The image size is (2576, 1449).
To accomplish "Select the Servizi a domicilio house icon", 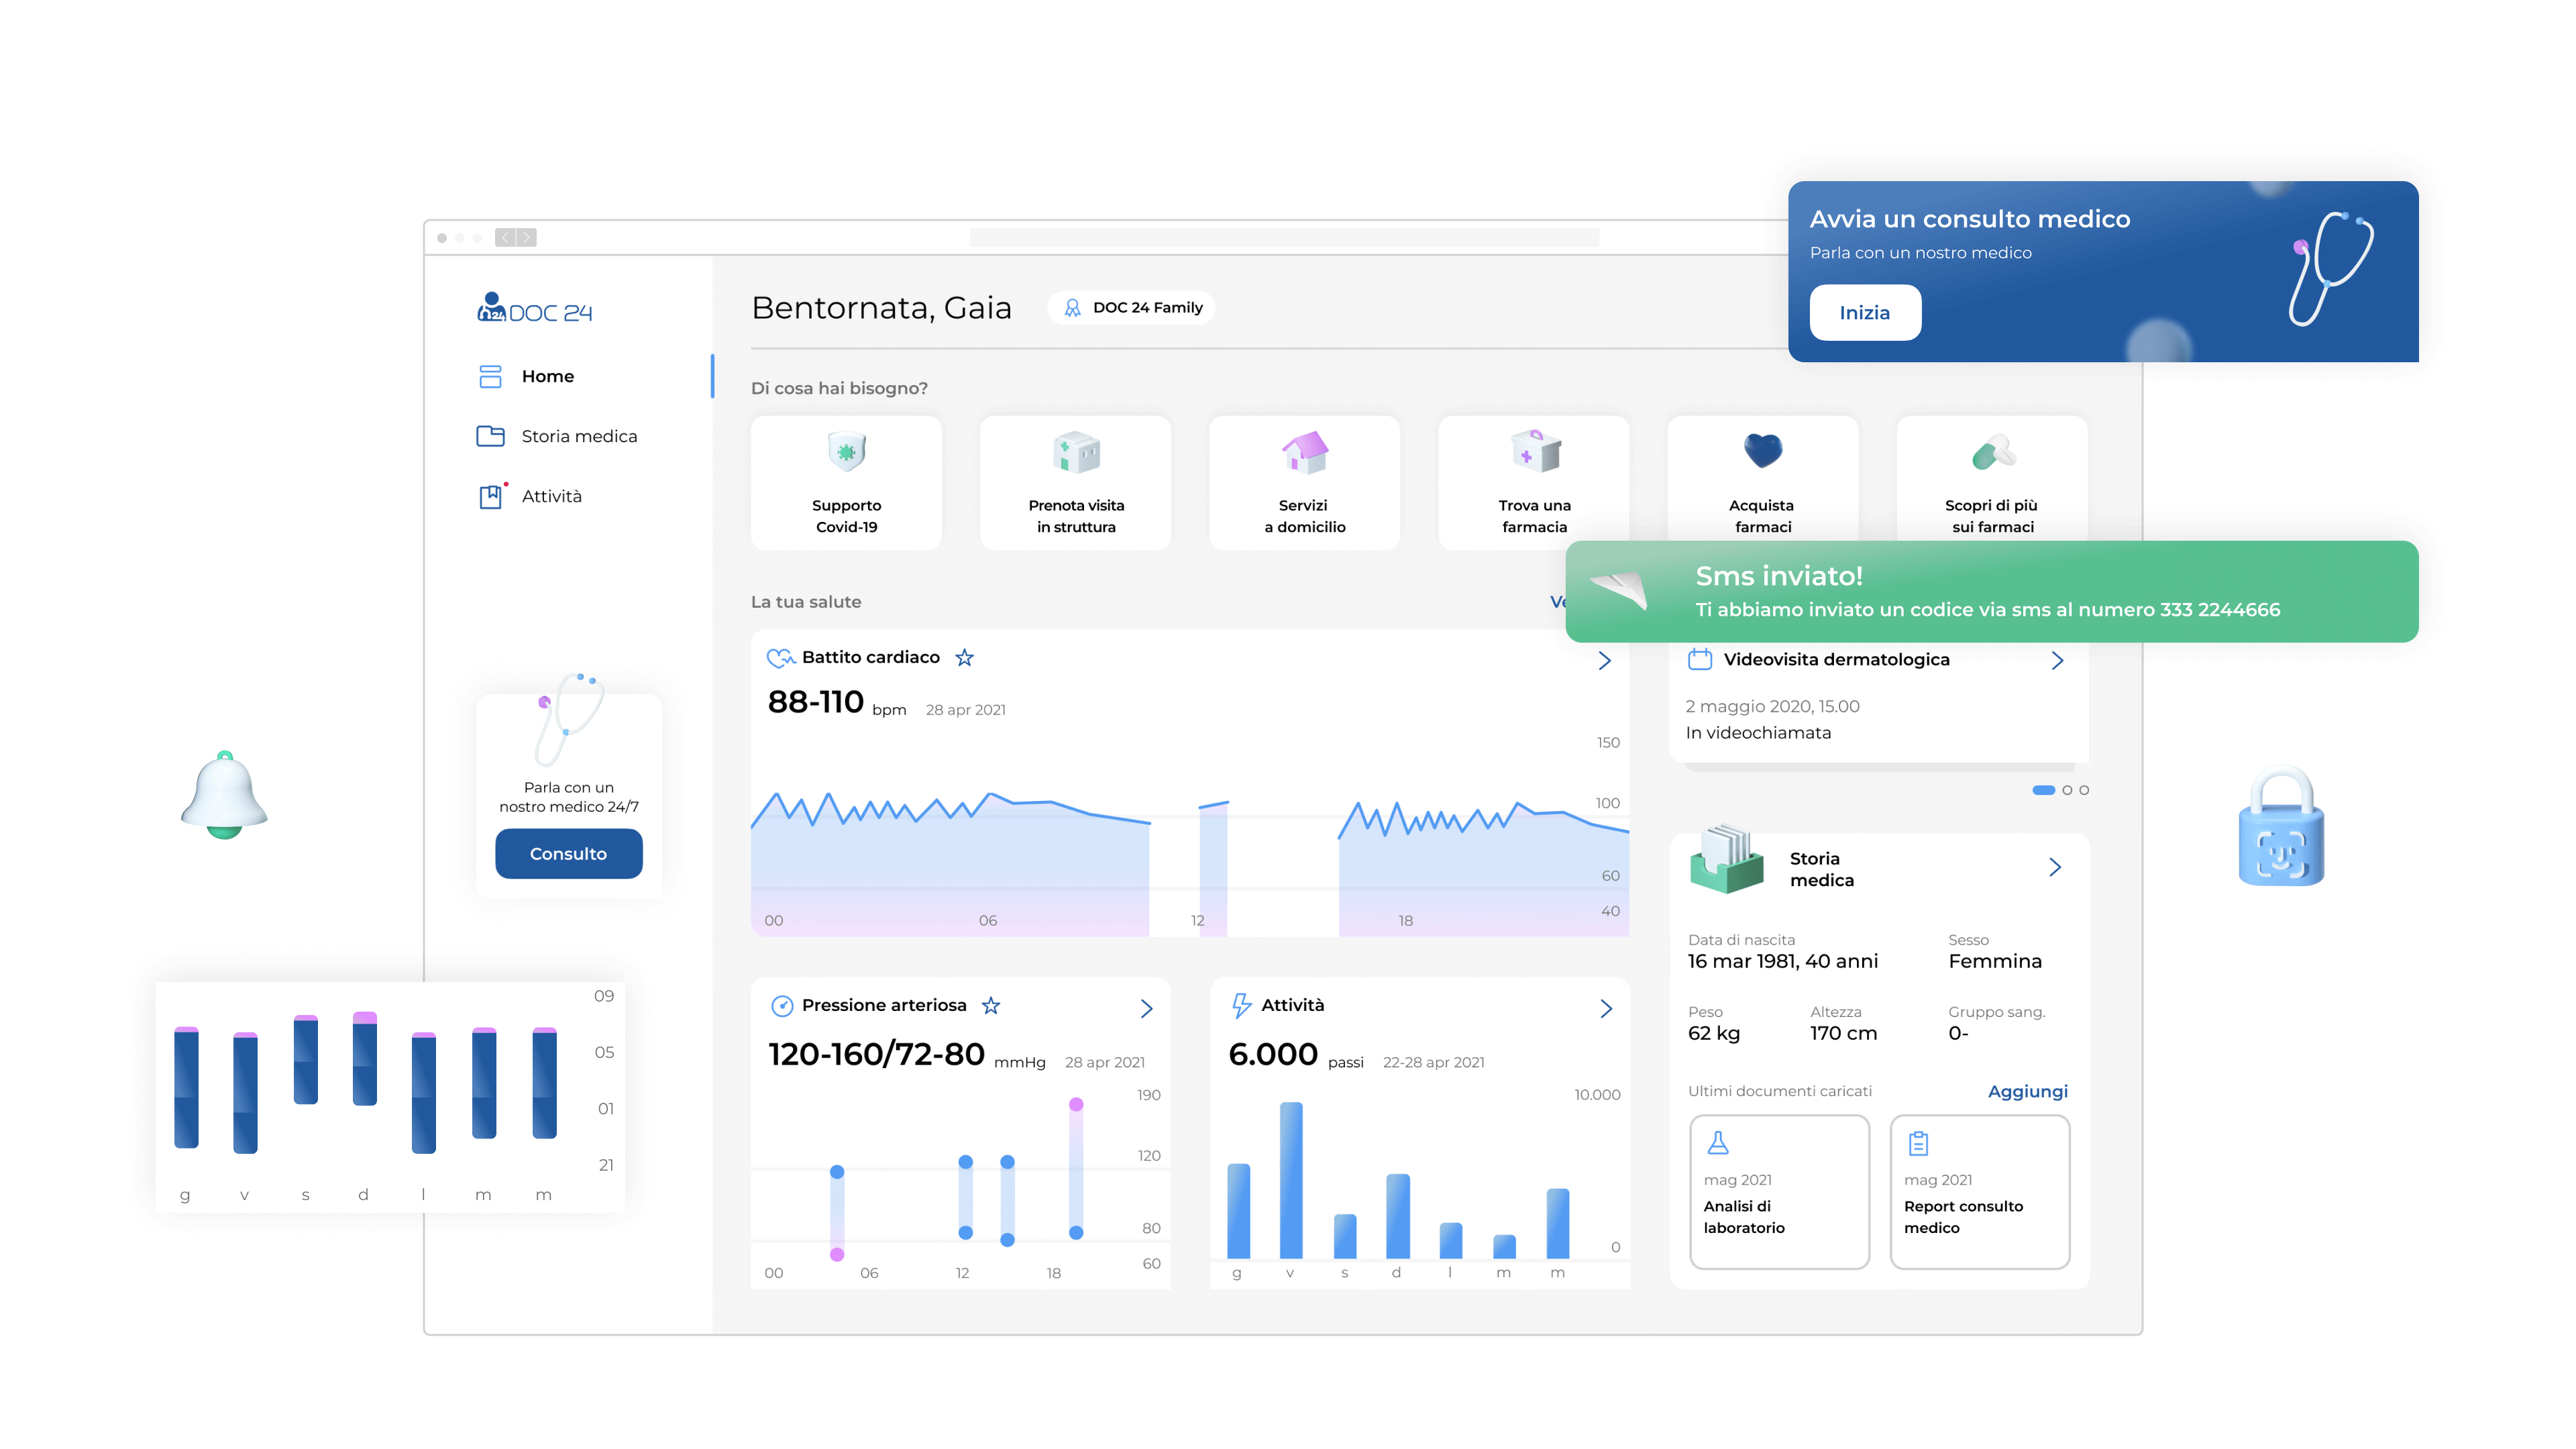I will click(1304, 452).
